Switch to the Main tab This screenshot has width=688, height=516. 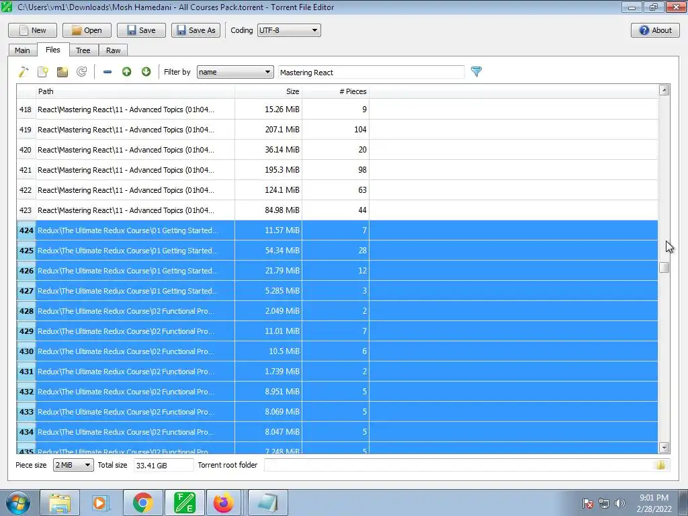pyautogui.click(x=22, y=50)
